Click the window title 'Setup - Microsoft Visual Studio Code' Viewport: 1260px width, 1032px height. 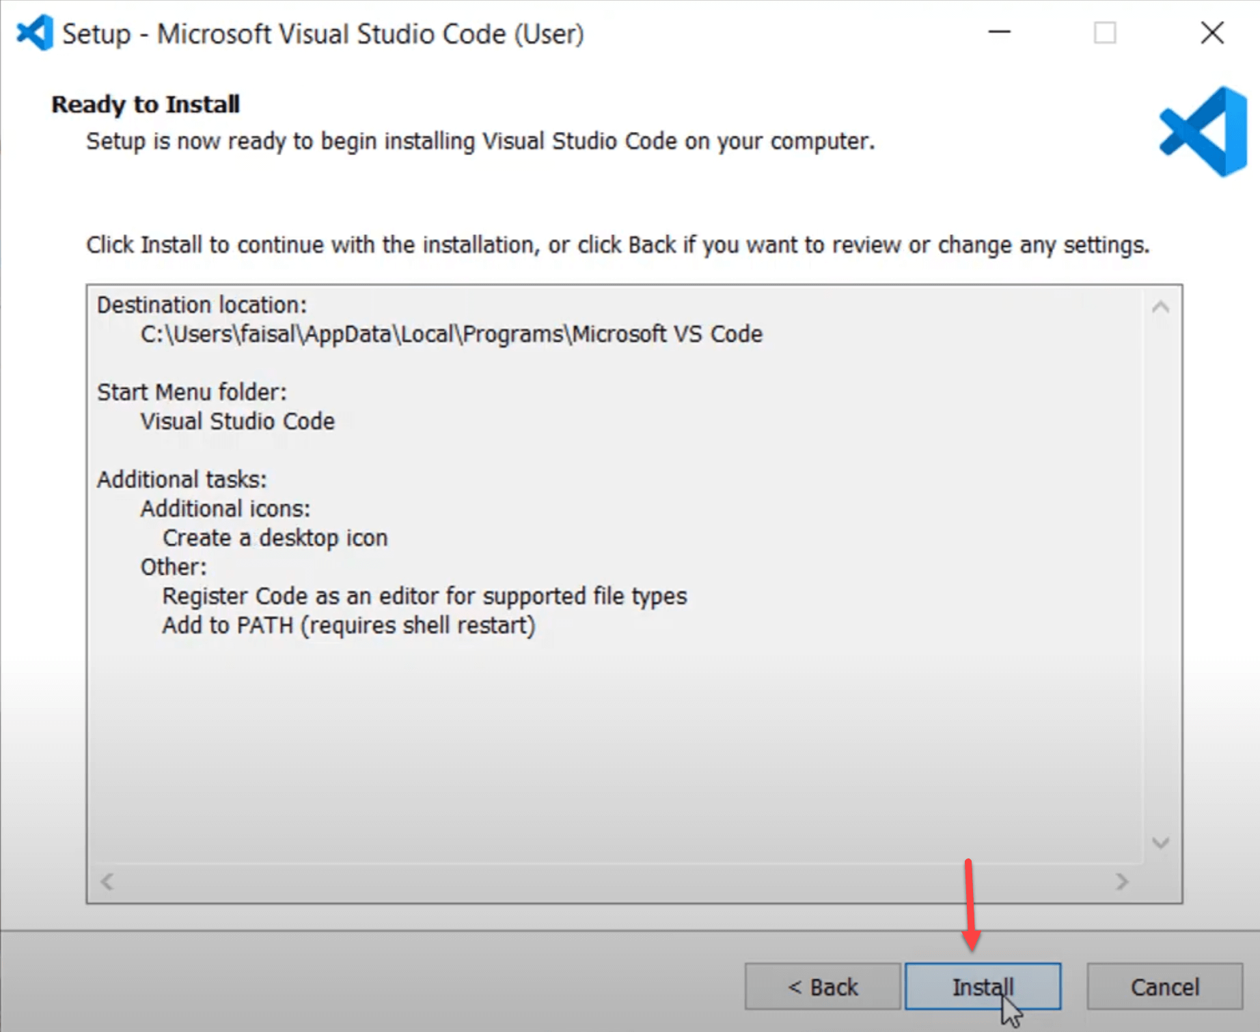323,34
